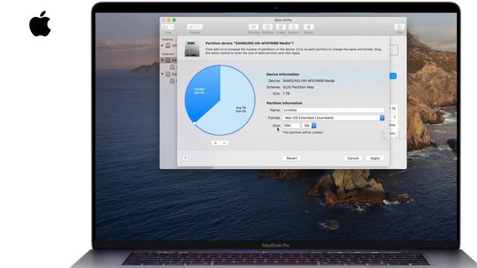Click the View sidebar toolbar button

[165, 27]
